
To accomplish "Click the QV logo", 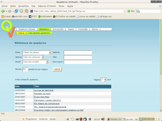I will pyautogui.click(x=8, y=29).
